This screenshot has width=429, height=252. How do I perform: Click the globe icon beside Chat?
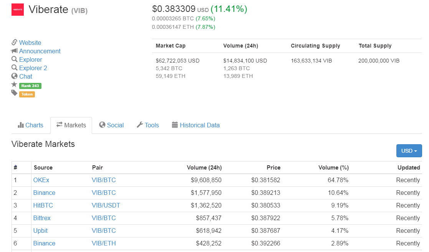click(x=14, y=76)
